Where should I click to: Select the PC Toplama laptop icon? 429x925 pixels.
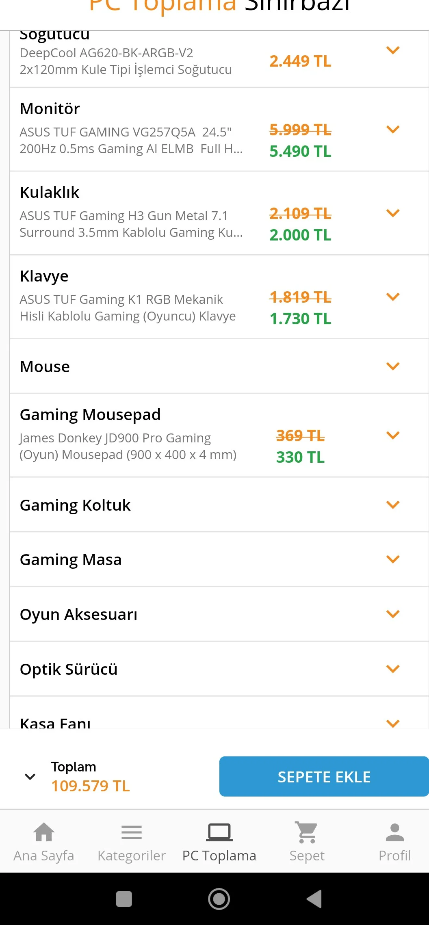tap(219, 832)
